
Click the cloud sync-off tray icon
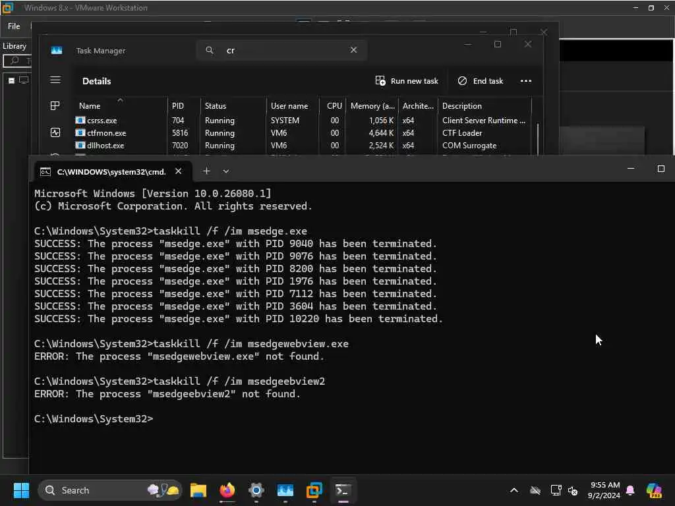(535, 490)
